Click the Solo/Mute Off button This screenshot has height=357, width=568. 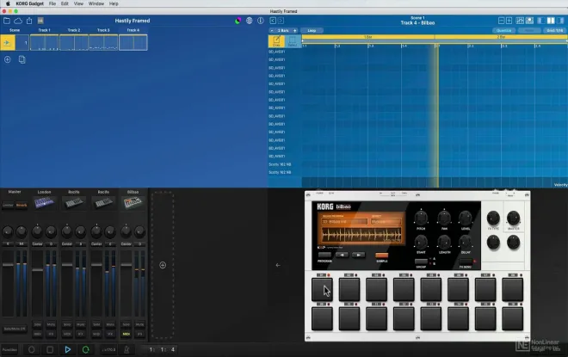pos(15,329)
